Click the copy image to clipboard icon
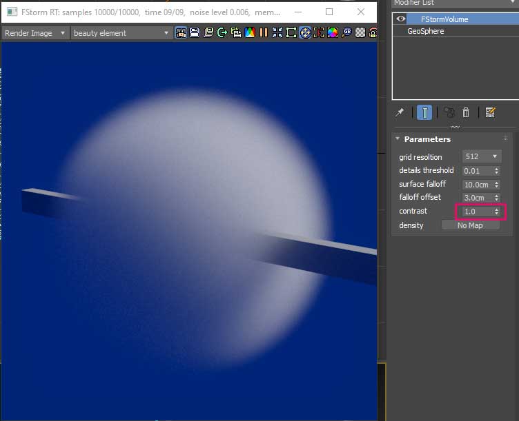The width and height of the screenshot is (519, 421). pos(235,33)
